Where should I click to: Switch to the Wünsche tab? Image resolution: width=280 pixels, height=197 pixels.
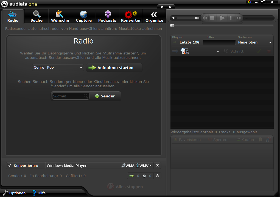click(60, 16)
